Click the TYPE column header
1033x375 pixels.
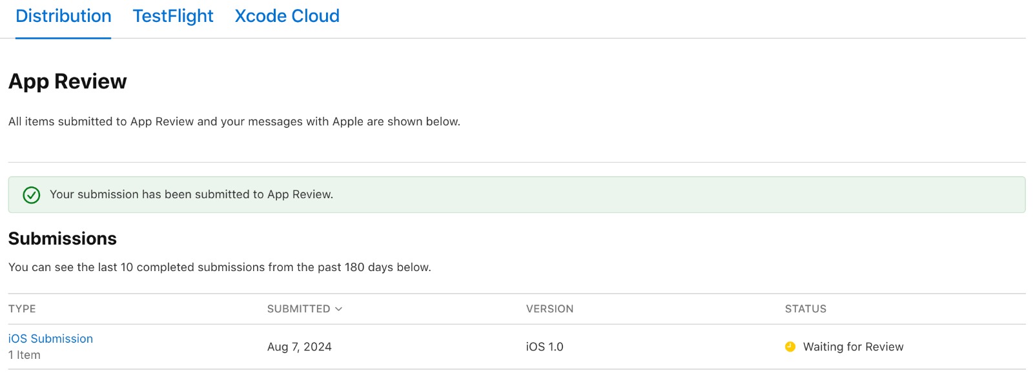22,309
